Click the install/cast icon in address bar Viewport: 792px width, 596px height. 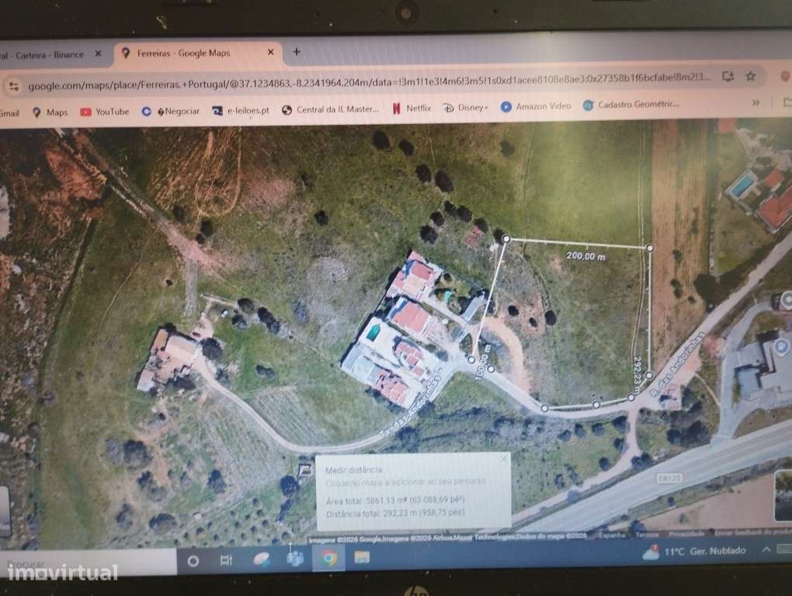tap(728, 77)
